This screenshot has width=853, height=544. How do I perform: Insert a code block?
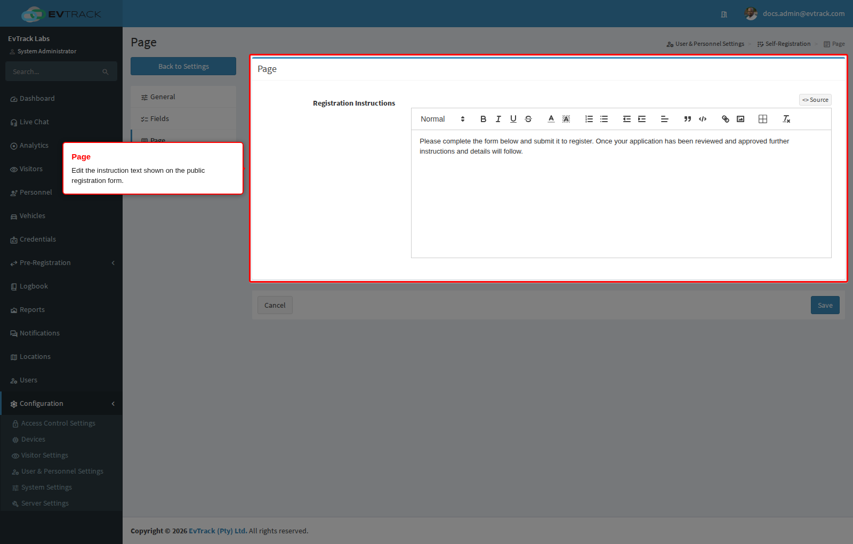pos(702,119)
